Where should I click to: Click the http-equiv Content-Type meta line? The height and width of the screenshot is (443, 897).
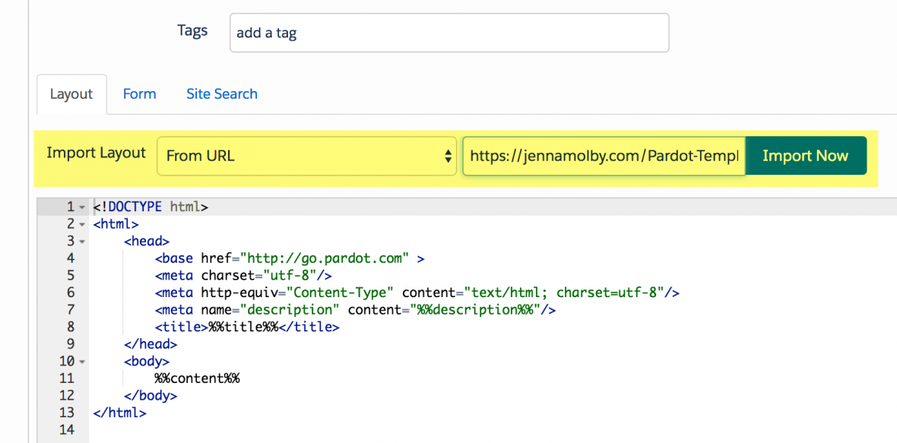(x=417, y=293)
